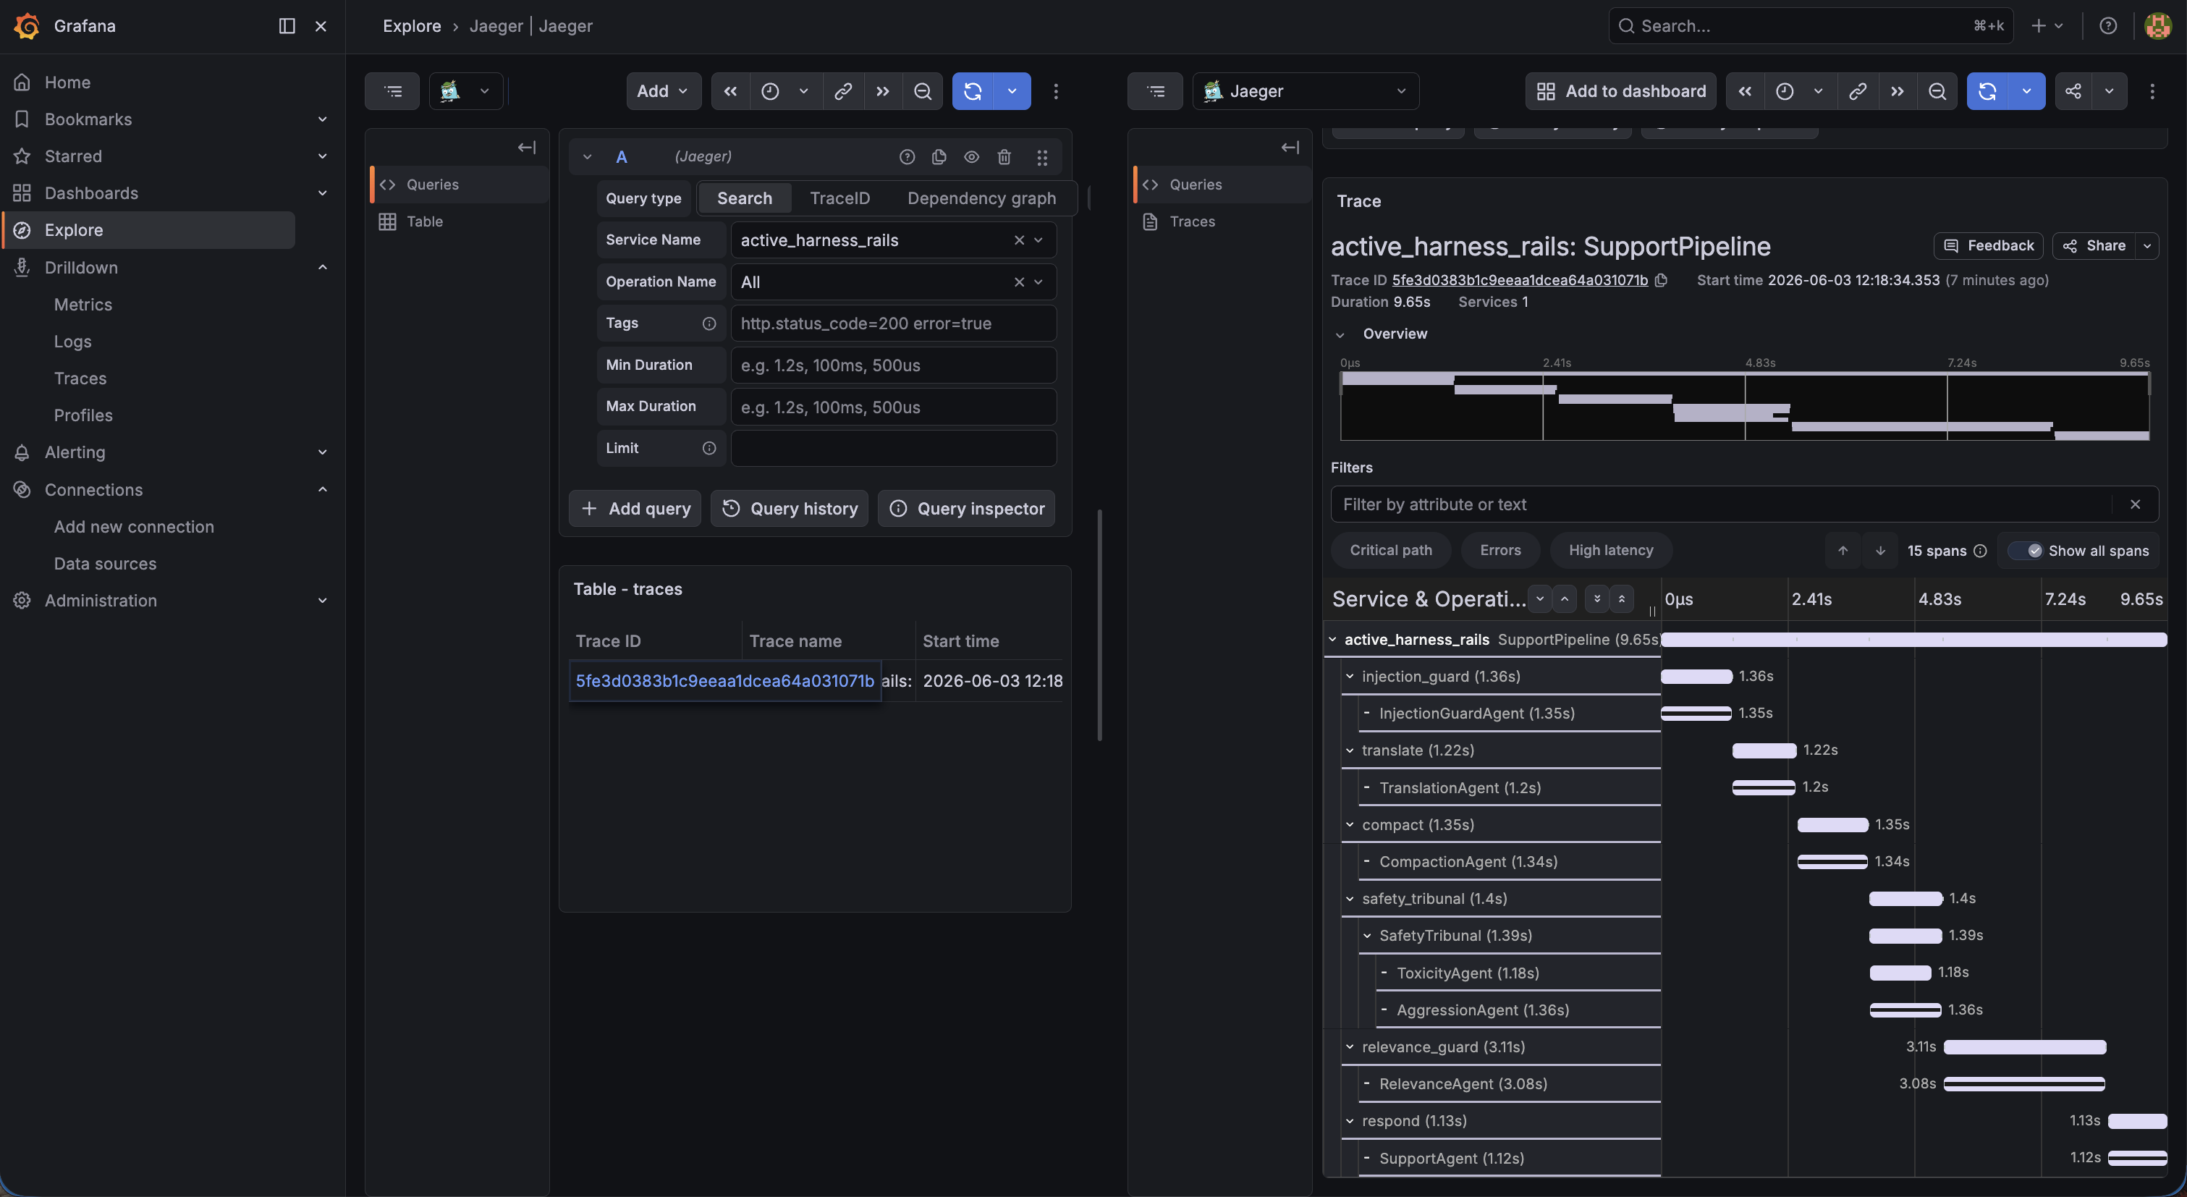Move left pane time range forward
The width and height of the screenshot is (2187, 1197).
[883, 91]
